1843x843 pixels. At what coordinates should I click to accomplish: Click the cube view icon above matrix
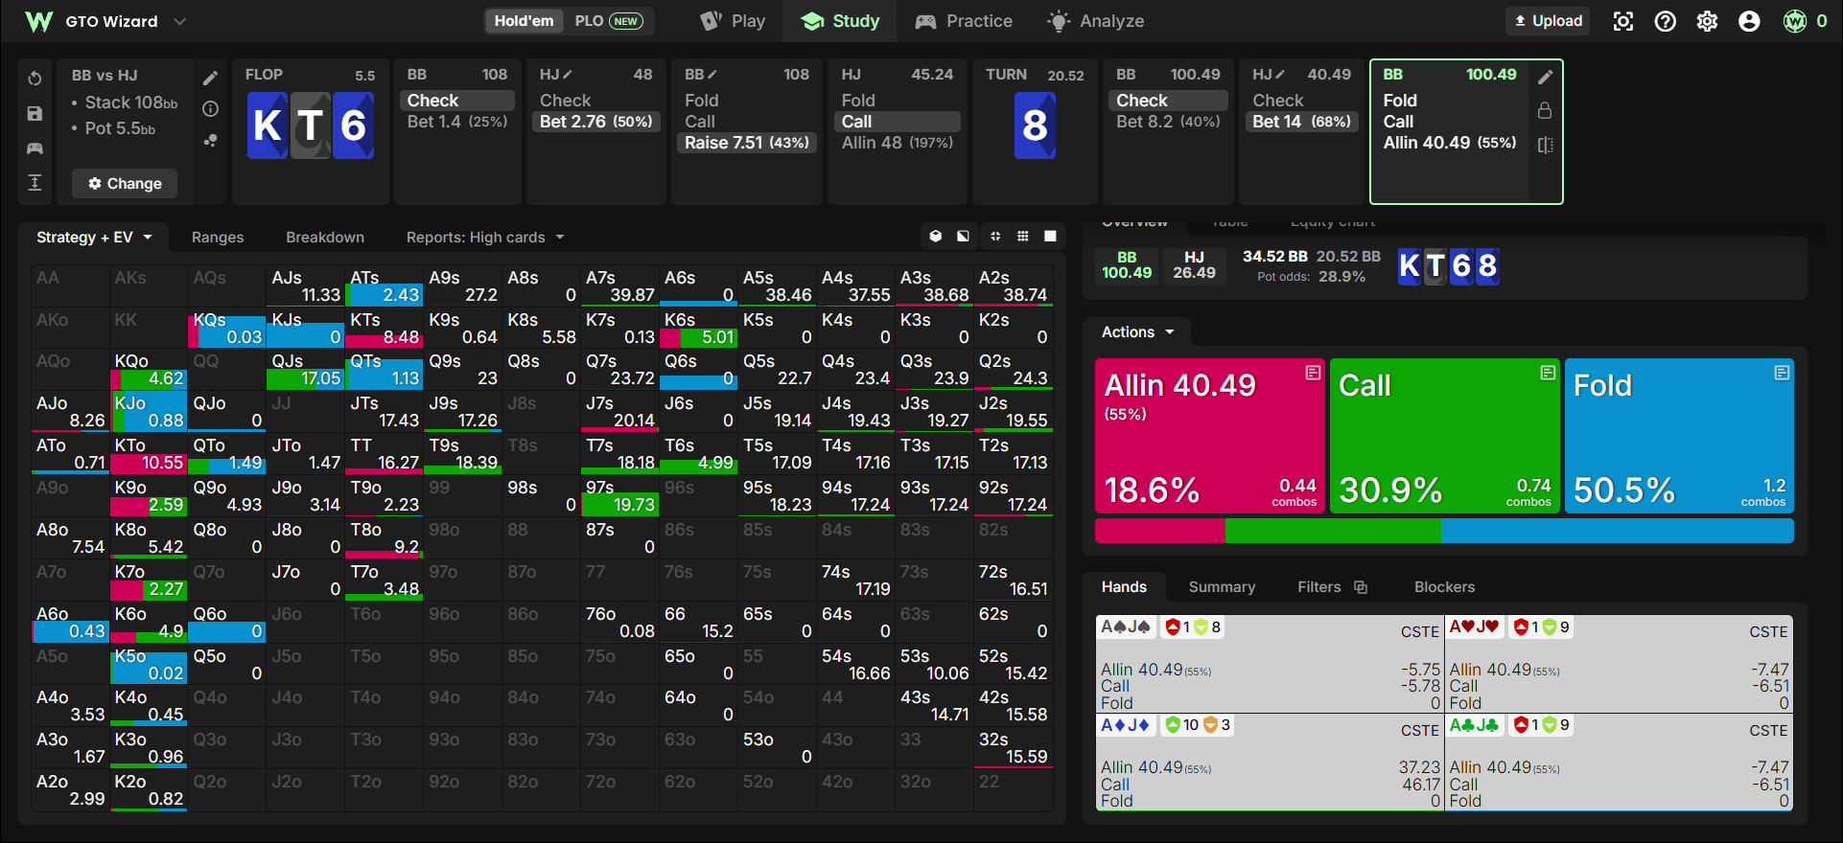(x=936, y=236)
